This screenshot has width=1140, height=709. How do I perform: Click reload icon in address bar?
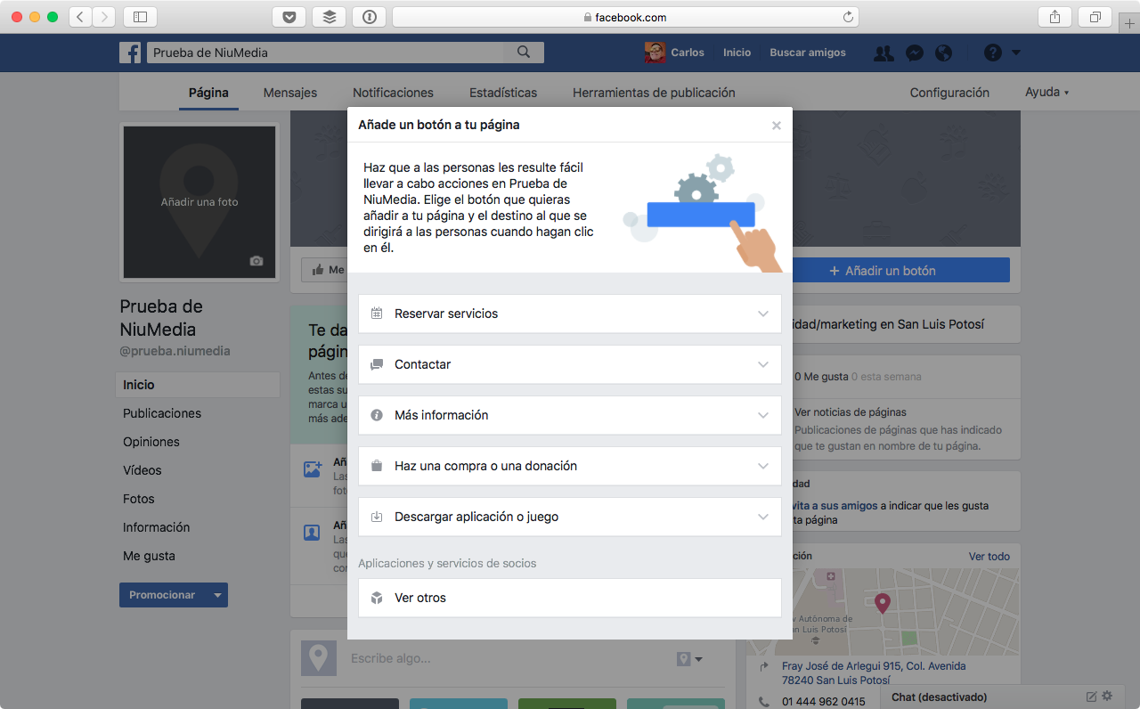pyautogui.click(x=848, y=17)
